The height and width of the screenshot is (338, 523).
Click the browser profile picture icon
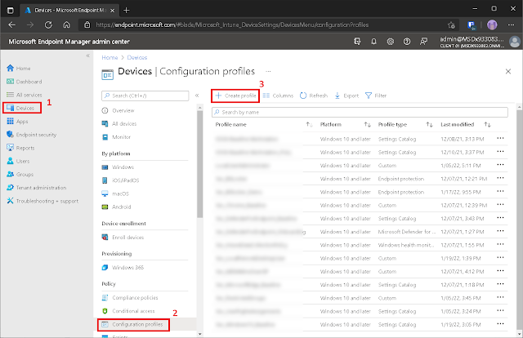(x=492, y=24)
